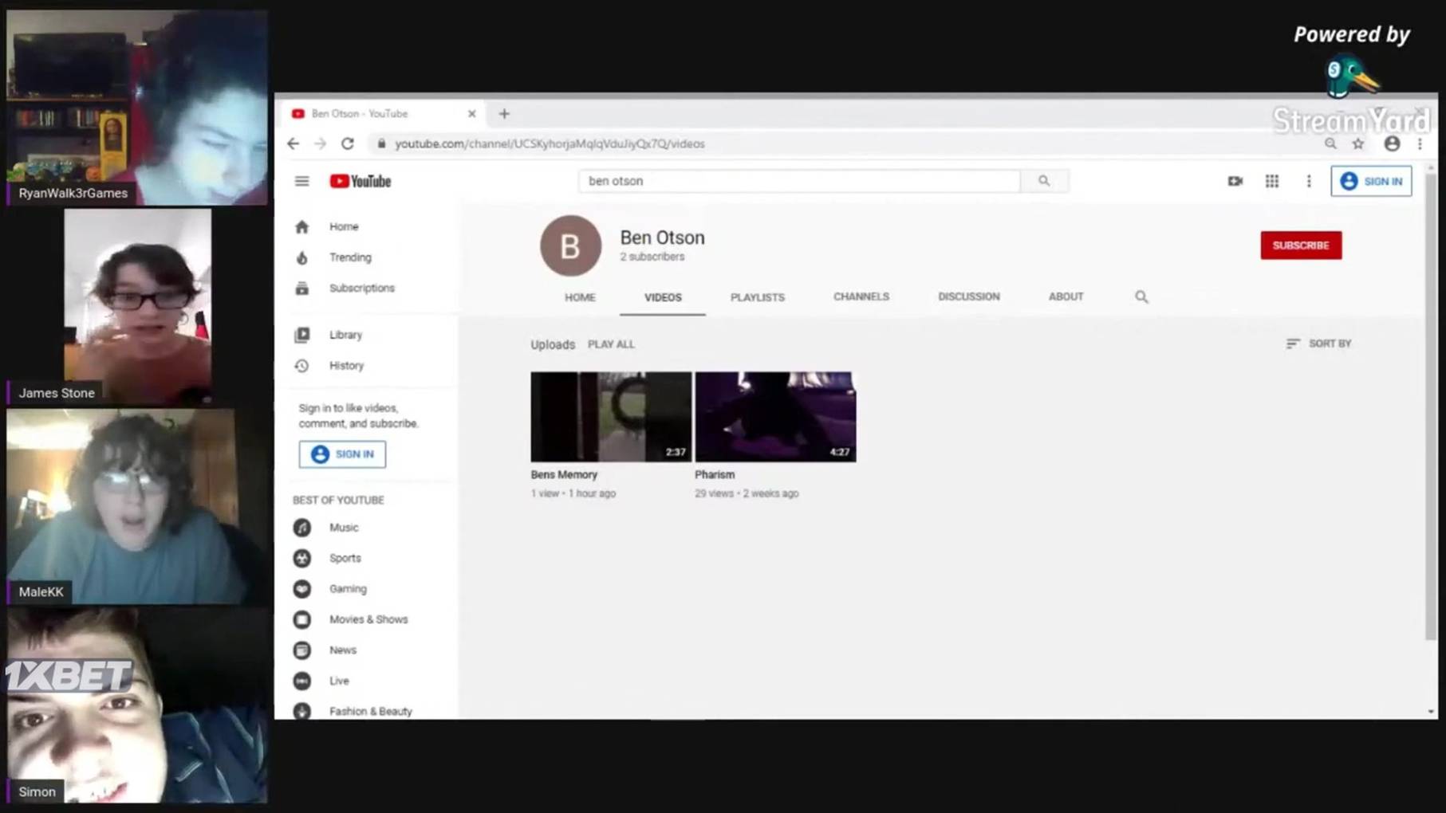1446x813 pixels.
Task: Click the Pharism video thumbnail
Action: tap(775, 417)
